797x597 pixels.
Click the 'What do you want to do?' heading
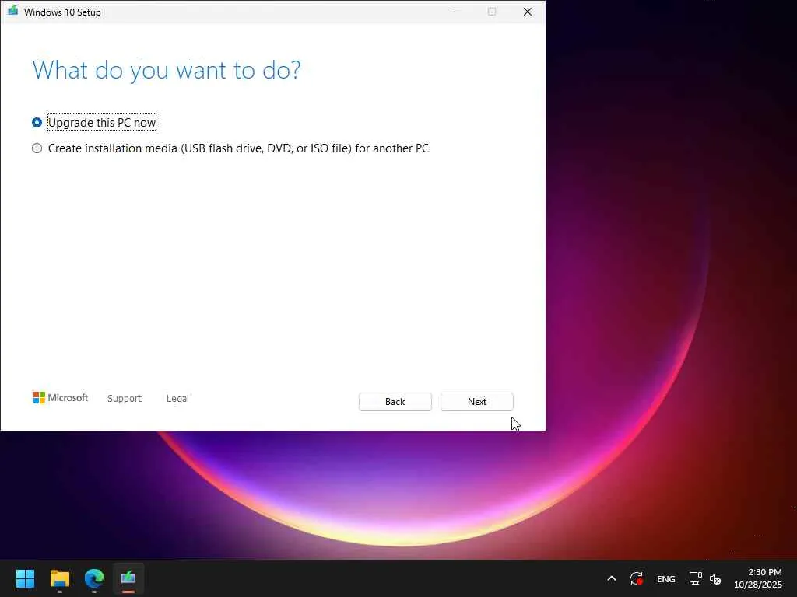(x=167, y=70)
